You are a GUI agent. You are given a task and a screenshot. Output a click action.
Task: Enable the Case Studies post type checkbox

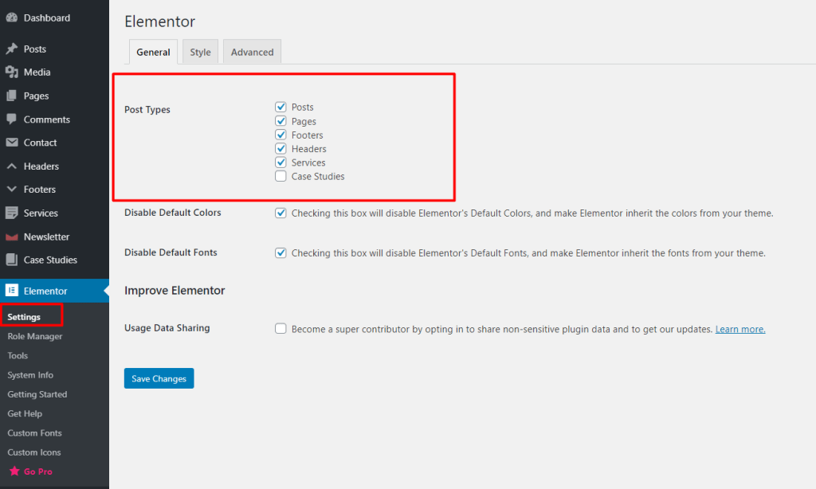click(x=280, y=176)
